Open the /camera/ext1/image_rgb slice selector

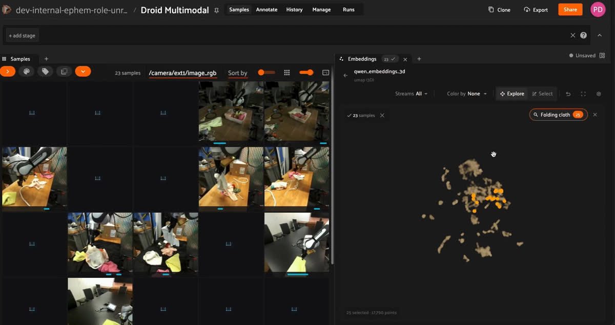coord(182,73)
